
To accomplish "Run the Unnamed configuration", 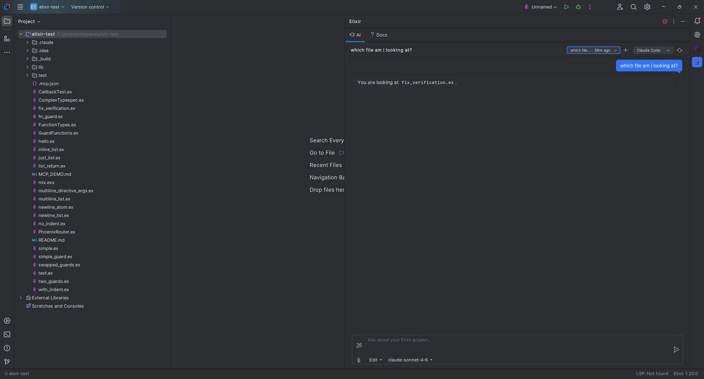I will coord(567,7).
